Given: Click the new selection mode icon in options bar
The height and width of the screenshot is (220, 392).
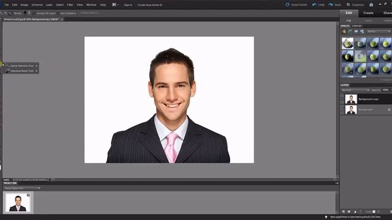Looking at the screenshot, I should point(1,13).
